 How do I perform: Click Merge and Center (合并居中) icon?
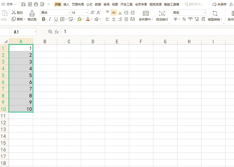146,14
